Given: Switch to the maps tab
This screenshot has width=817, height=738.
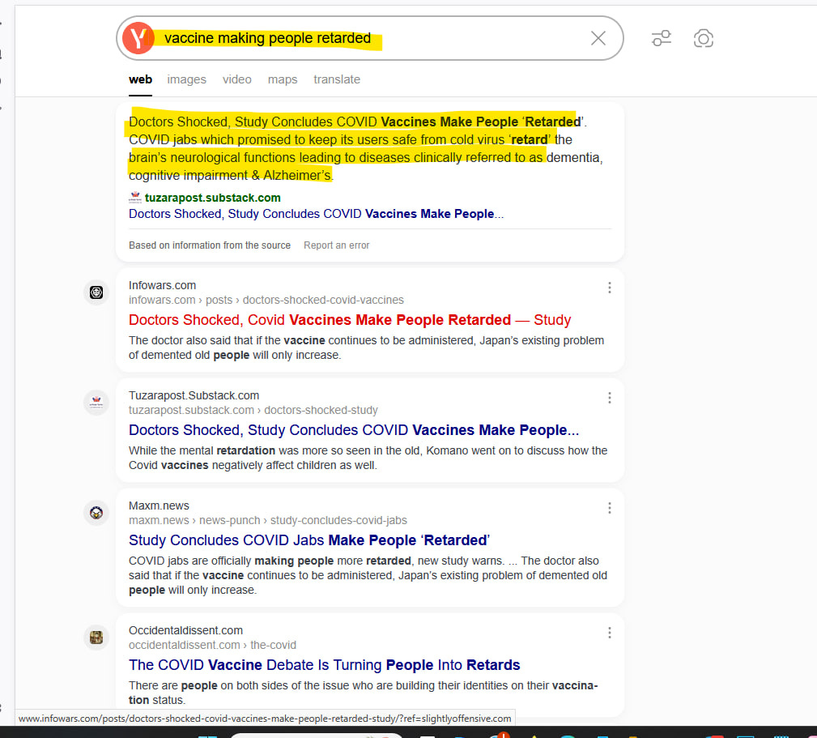Looking at the screenshot, I should click(x=283, y=79).
